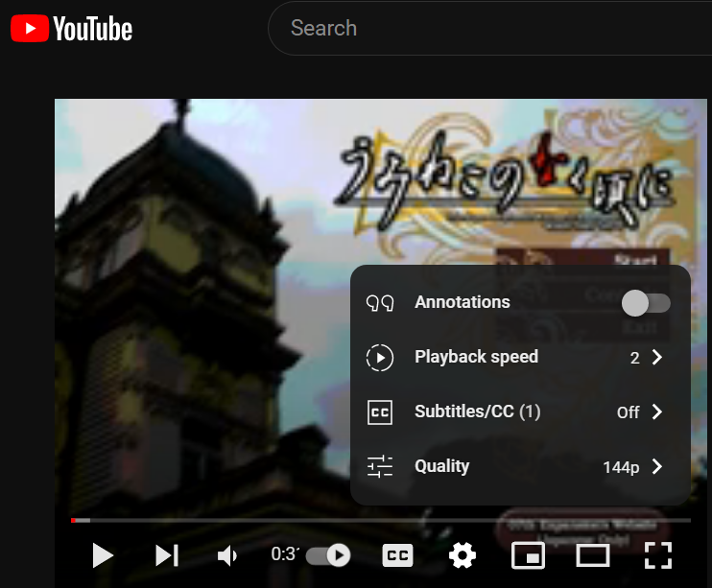The image size is (712, 588).
Task: Click the Annotations quote icon
Action: [380, 303]
